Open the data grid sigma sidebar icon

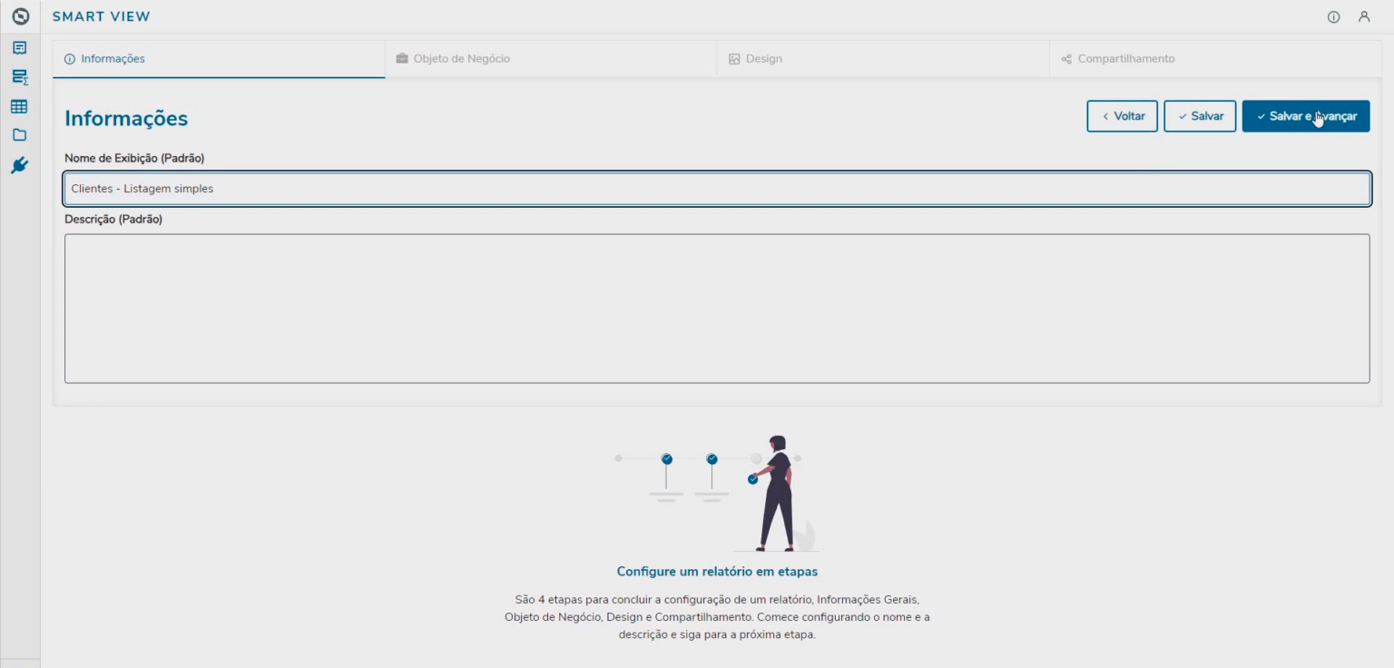[19, 77]
